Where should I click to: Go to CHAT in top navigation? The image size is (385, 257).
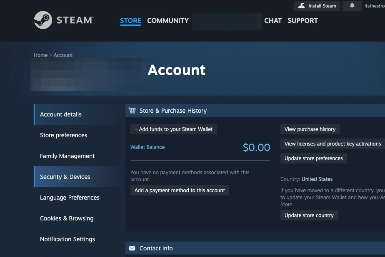click(x=273, y=20)
